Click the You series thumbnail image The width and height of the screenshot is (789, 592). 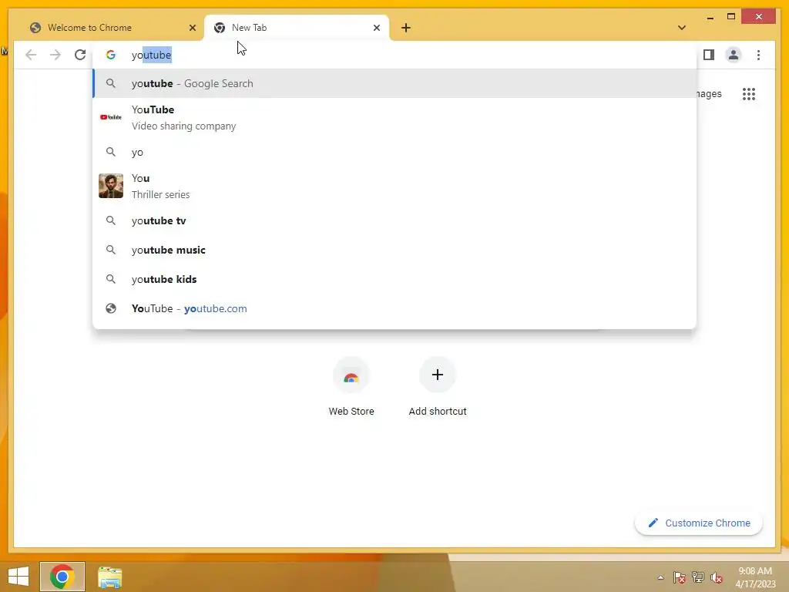pyautogui.click(x=111, y=186)
